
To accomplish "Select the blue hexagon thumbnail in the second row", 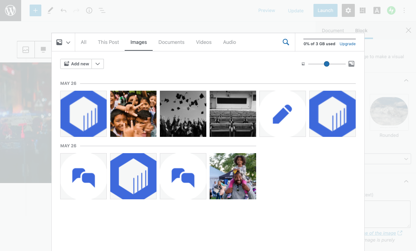I will [x=133, y=176].
